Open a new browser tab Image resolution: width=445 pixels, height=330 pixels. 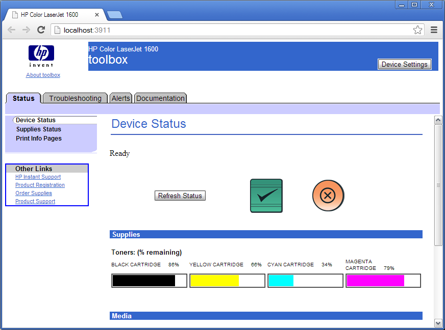[x=114, y=15]
